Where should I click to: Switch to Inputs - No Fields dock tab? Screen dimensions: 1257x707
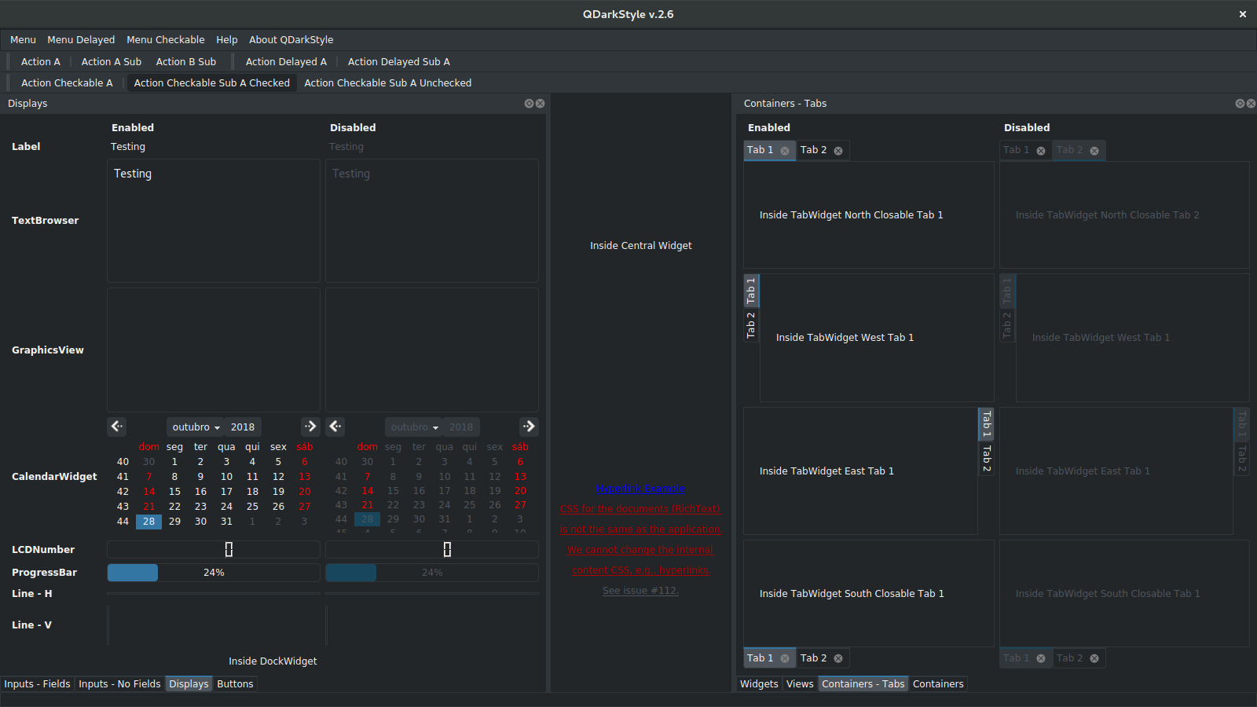coord(119,684)
